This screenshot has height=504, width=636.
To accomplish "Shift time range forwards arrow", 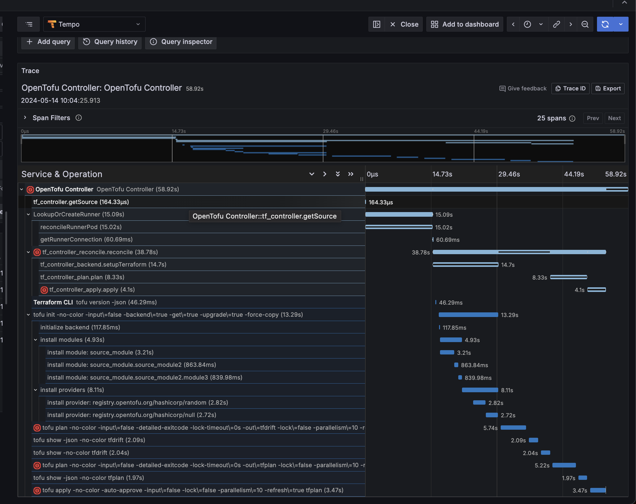I will [x=571, y=24].
